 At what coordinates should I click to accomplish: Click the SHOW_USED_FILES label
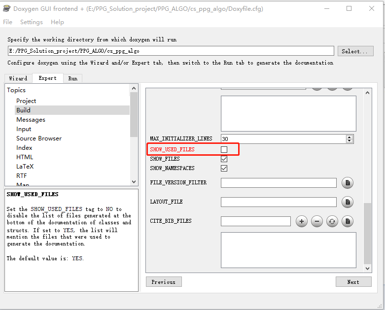(x=172, y=149)
